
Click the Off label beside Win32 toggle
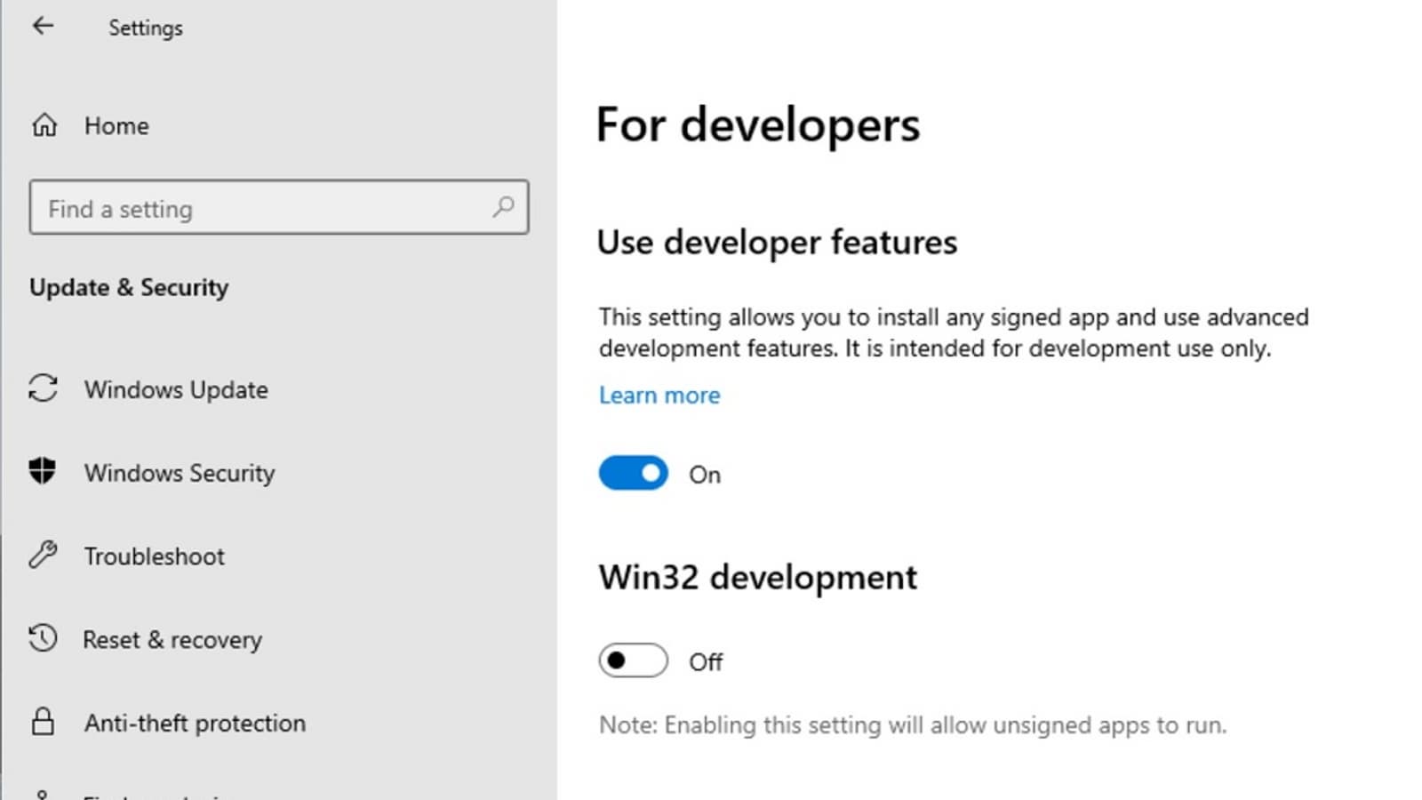pos(706,662)
